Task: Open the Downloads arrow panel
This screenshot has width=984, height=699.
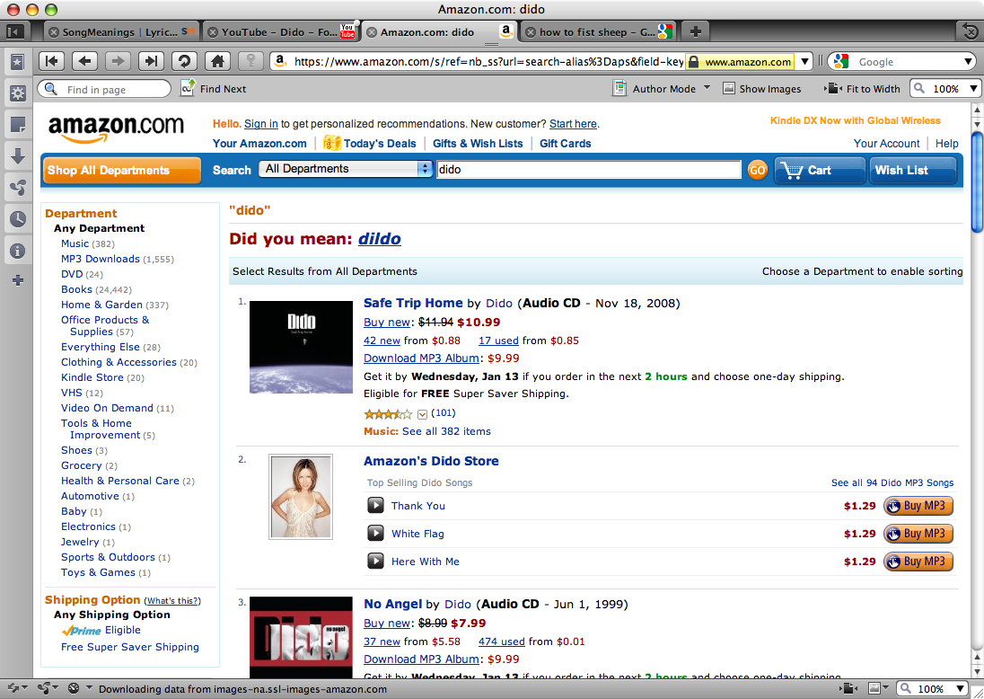Action: coord(18,155)
